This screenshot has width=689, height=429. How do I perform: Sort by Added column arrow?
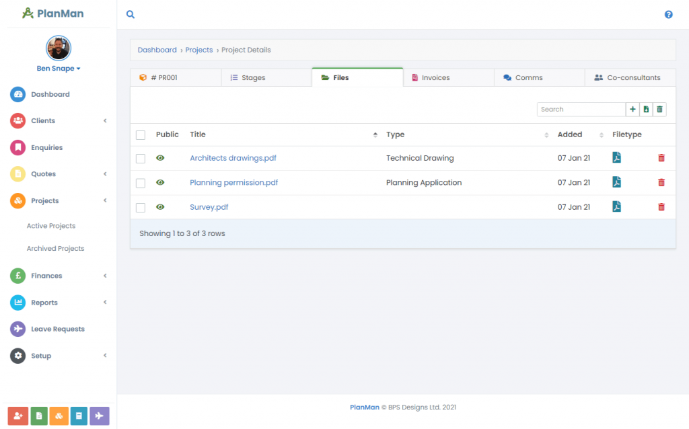point(601,134)
